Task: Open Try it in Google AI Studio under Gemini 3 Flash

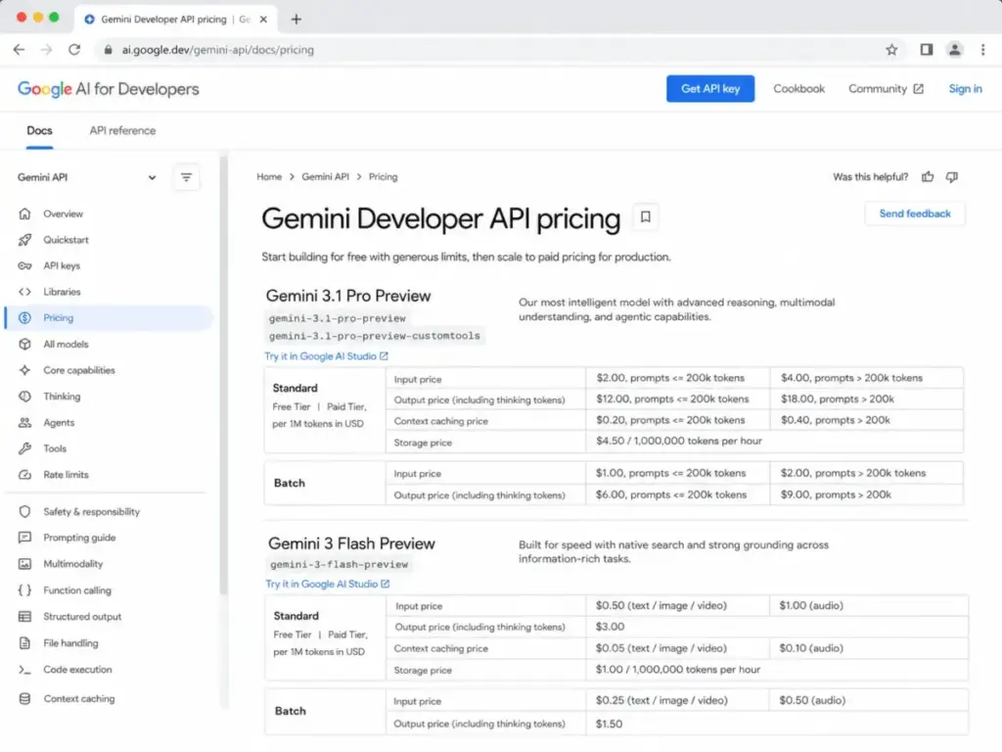Action: click(x=327, y=584)
